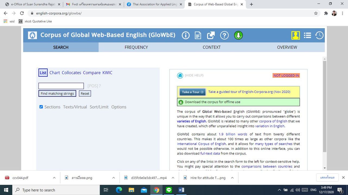The height and width of the screenshot is (195, 348).
Task: Open the search history clock icon
Action: point(319,35)
